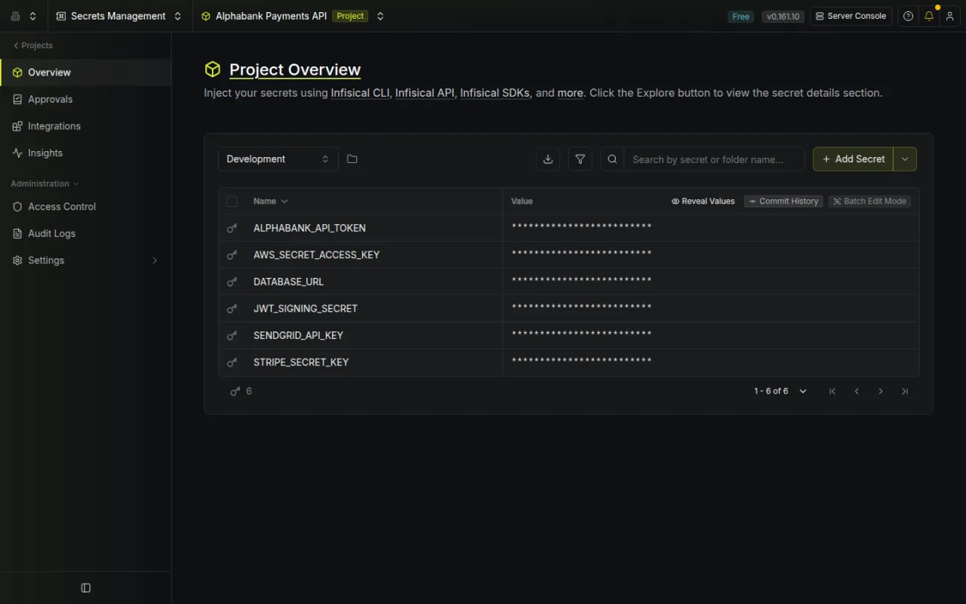Screen dimensions: 966x604
Task: Open the filter funnel icon
Action: coord(580,159)
